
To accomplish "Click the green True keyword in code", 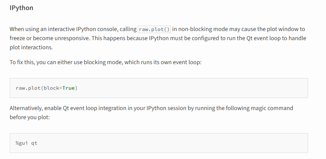I will 68,88.
